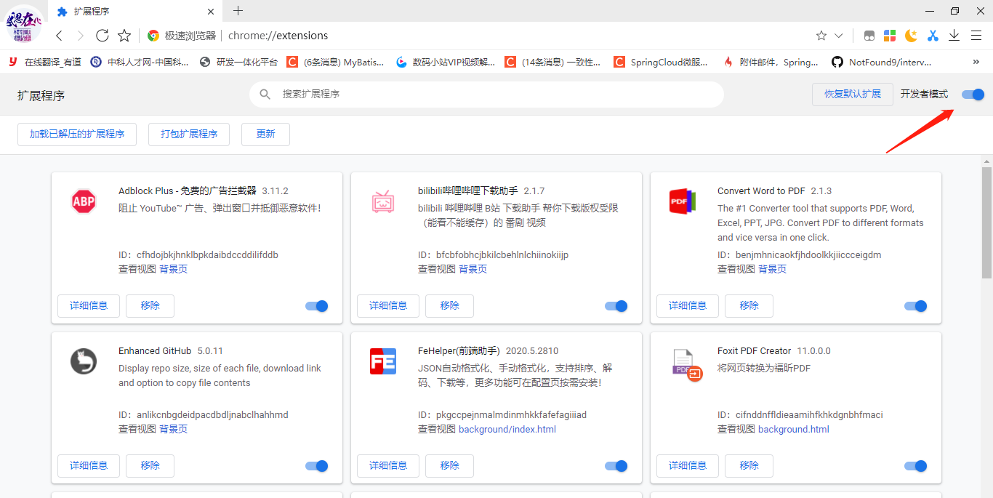Disable the 开发者模式 toggle
Screen dimensions: 993x498
coord(972,94)
